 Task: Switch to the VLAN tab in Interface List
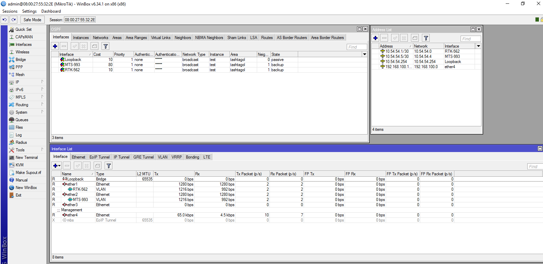point(162,157)
